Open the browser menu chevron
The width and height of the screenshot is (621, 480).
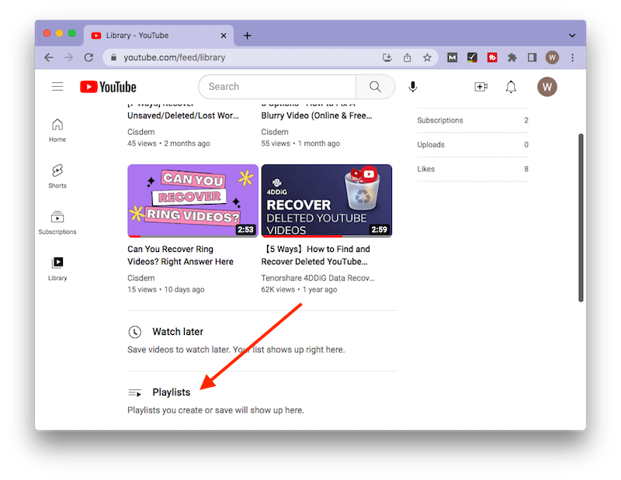coord(572,35)
